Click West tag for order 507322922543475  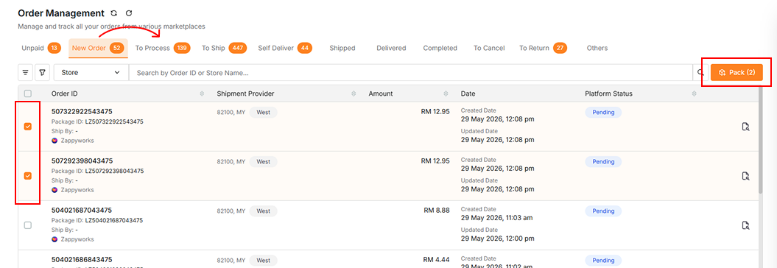(x=263, y=113)
